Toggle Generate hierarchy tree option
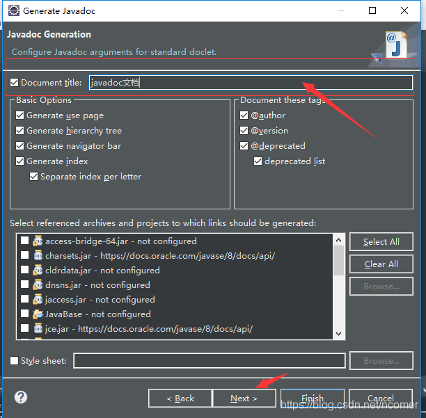Image resolution: width=426 pixels, height=418 pixels. [x=19, y=131]
